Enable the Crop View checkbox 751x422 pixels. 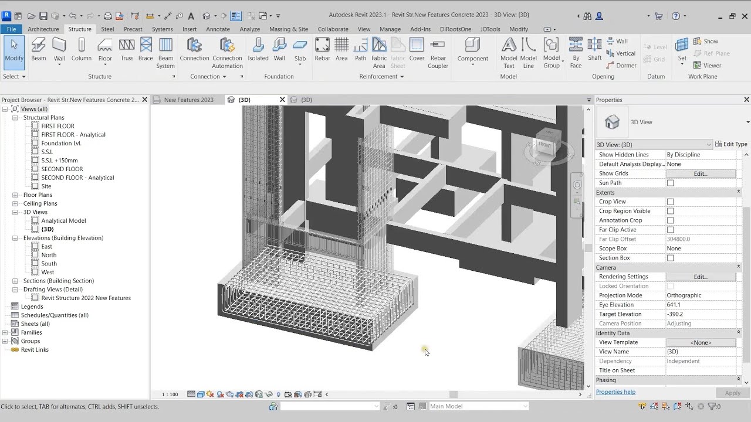[x=670, y=202]
